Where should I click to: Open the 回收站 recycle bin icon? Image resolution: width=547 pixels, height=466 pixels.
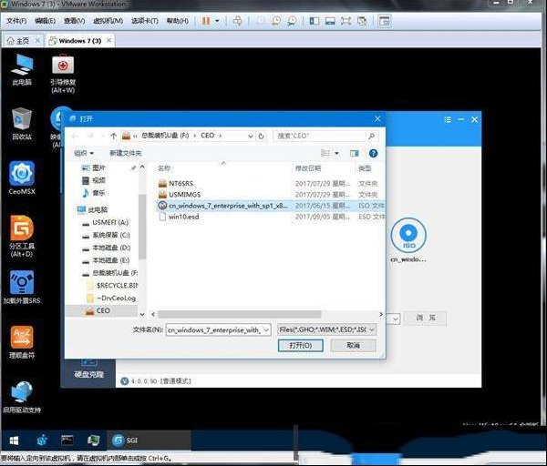pos(22,124)
